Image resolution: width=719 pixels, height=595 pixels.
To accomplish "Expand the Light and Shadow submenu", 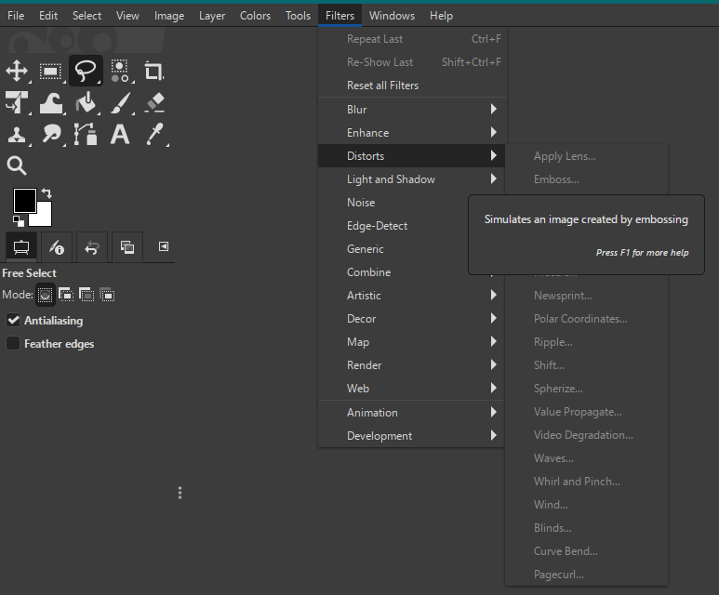I will coord(412,179).
